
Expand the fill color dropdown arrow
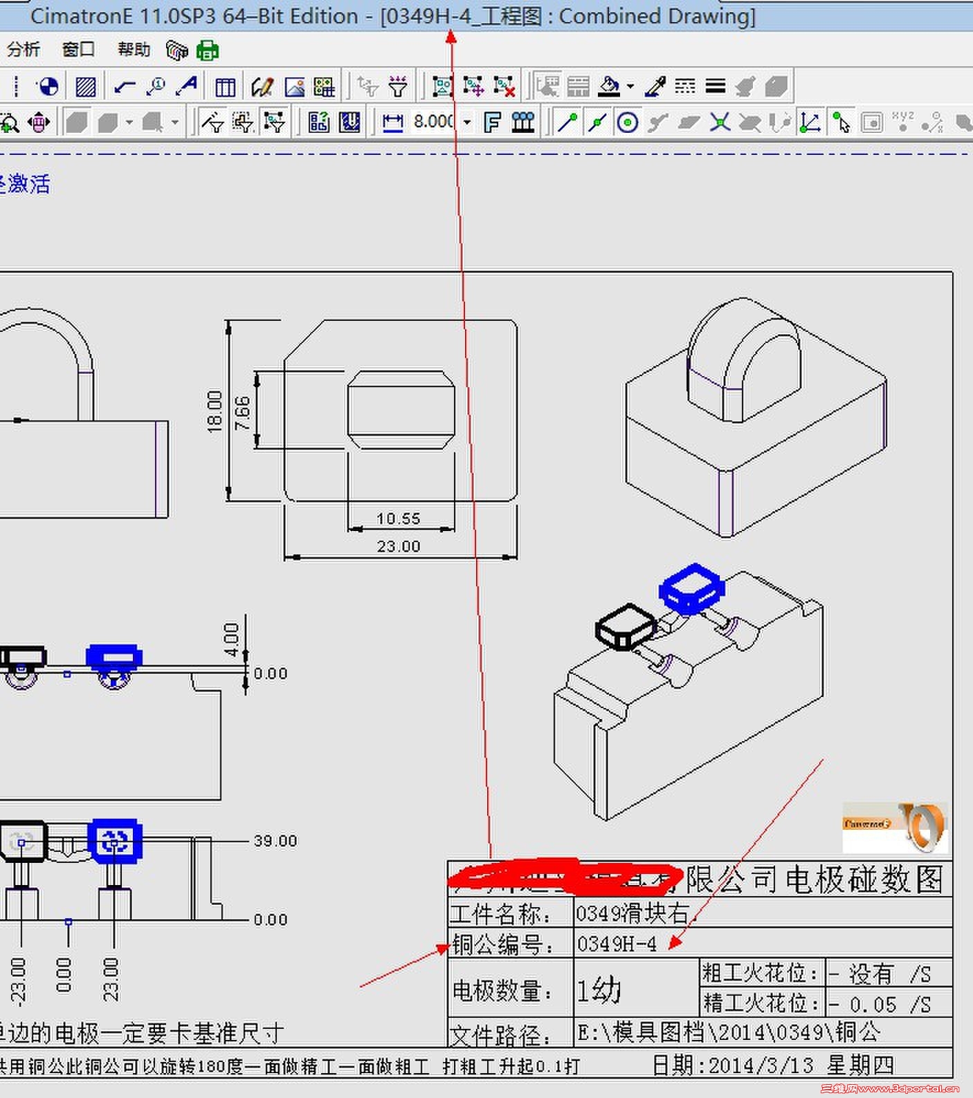(x=630, y=86)
